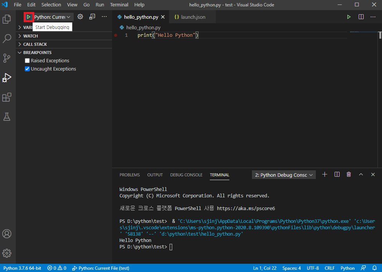The image size is (382, 272).
Task: Open the Help menu
Action: click(x=139, y=5)
